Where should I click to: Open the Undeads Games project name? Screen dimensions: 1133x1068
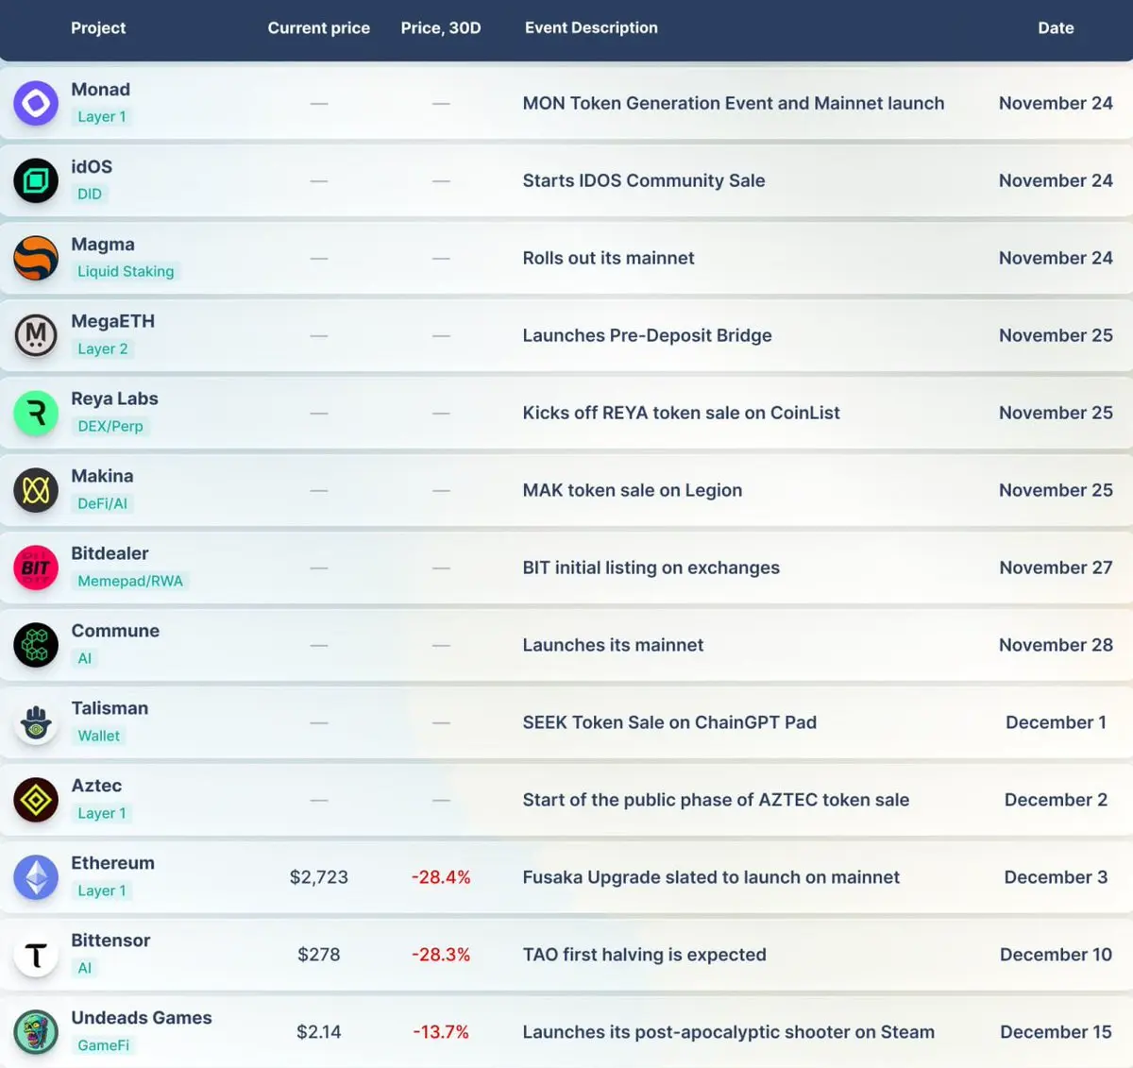142,1018
